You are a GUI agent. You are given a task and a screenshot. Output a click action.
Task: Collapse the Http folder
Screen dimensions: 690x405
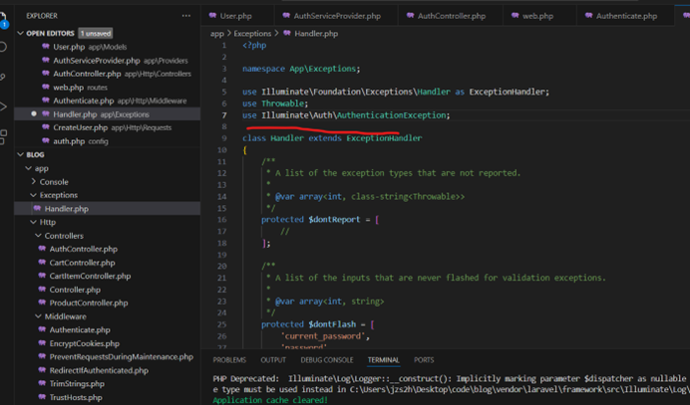point(34,222)
